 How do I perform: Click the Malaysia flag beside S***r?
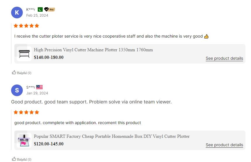click(39, 87)
